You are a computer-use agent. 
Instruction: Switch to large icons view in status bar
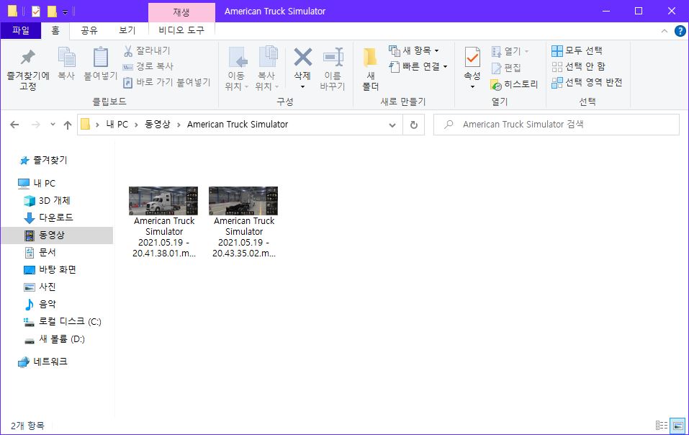tap(677, 426)
